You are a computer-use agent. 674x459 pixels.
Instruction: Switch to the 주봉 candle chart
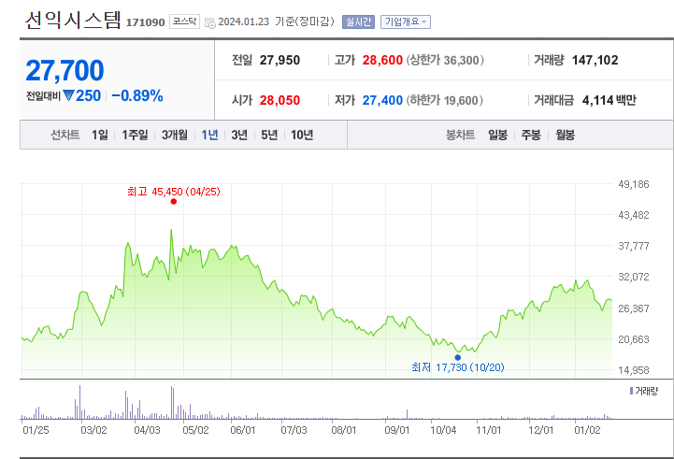click(x=531, y=135)
